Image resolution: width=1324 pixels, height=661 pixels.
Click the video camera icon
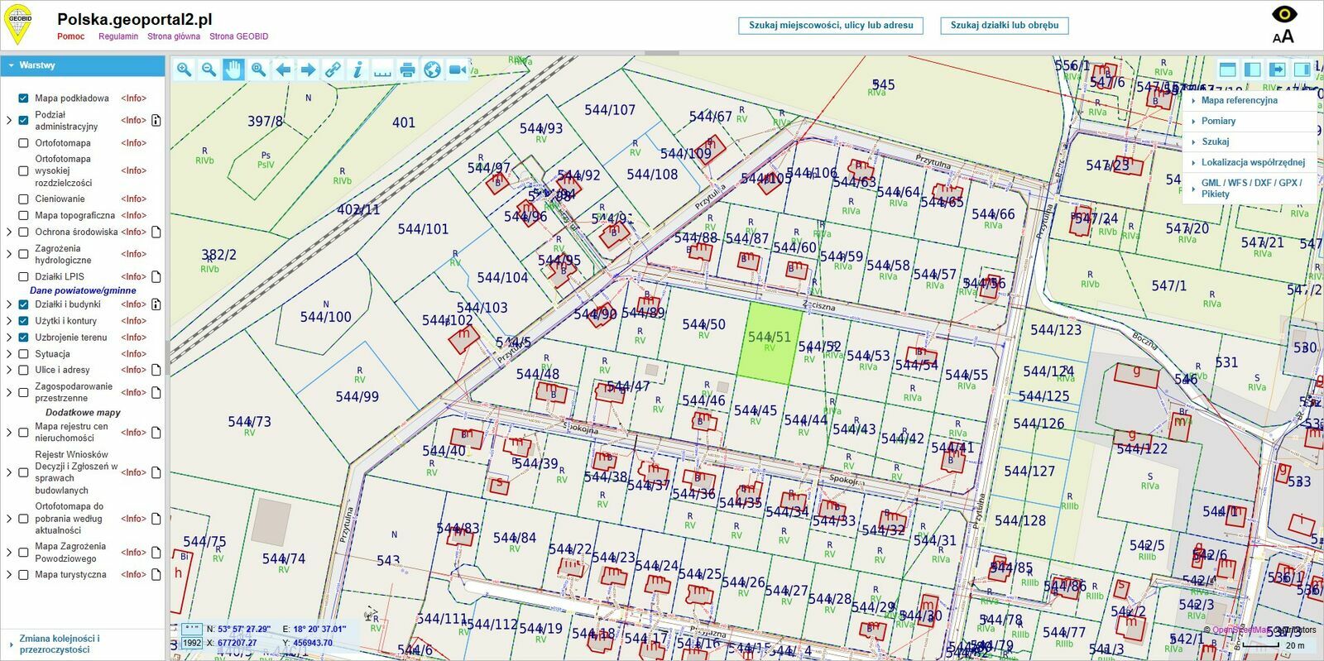(x=457, y=69)
